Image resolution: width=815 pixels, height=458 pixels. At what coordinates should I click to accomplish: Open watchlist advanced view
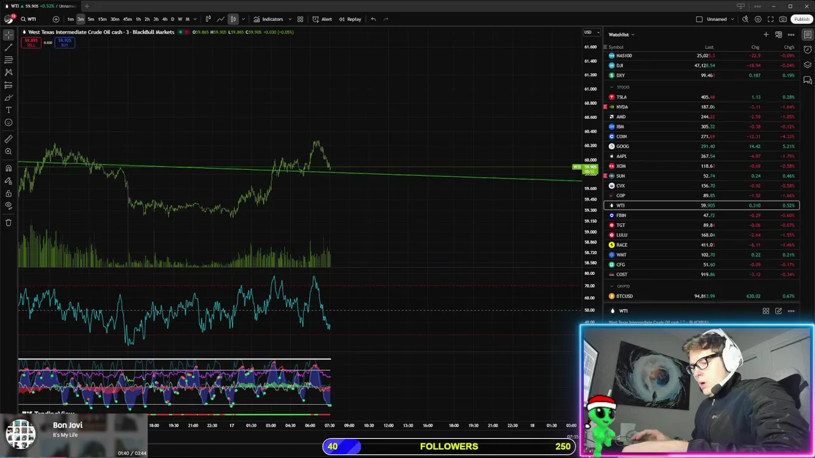[778, 34]
